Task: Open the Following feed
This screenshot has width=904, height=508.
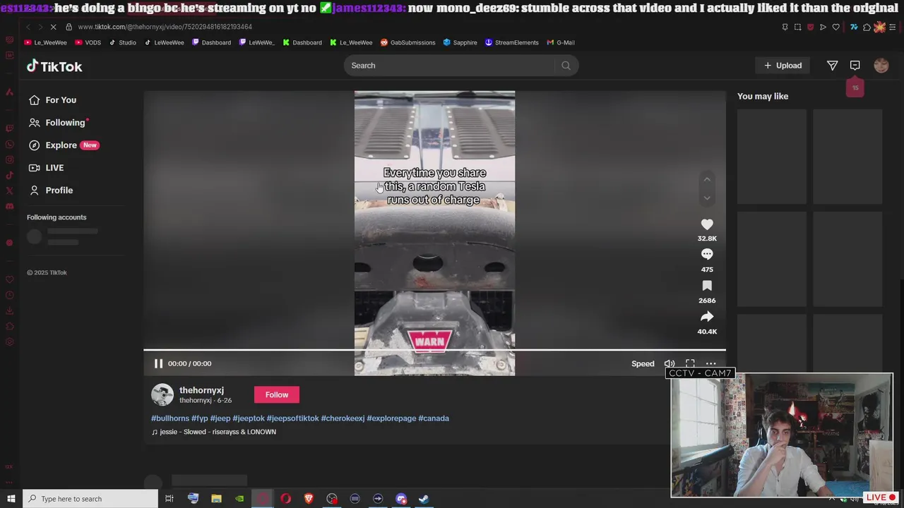Action: [x=57, y=123]
